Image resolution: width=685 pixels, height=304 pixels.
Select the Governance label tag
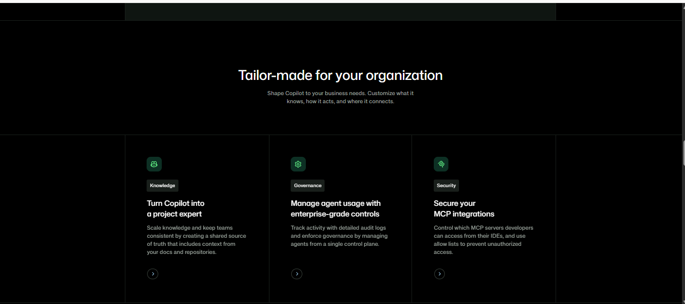pos(307,186)
